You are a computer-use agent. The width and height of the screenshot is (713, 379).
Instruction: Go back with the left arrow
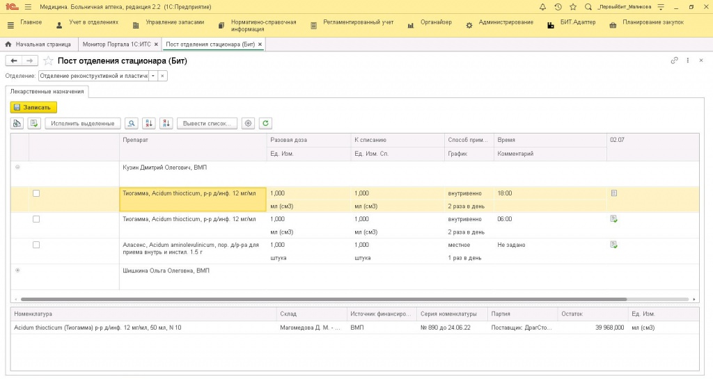point(14,61)
